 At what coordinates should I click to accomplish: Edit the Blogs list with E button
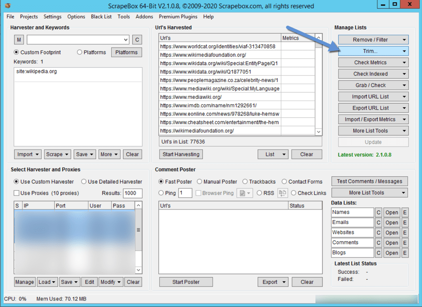pyautogui.click(x=405, y=253)
